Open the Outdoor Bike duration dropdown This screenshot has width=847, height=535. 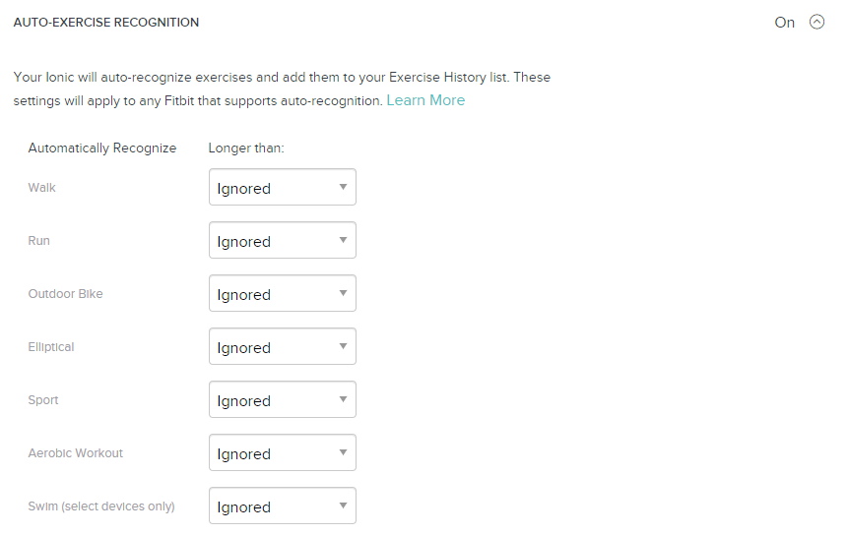coord(283,293)
